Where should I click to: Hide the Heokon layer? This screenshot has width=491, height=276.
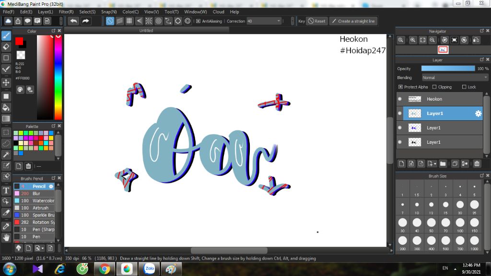400,99
